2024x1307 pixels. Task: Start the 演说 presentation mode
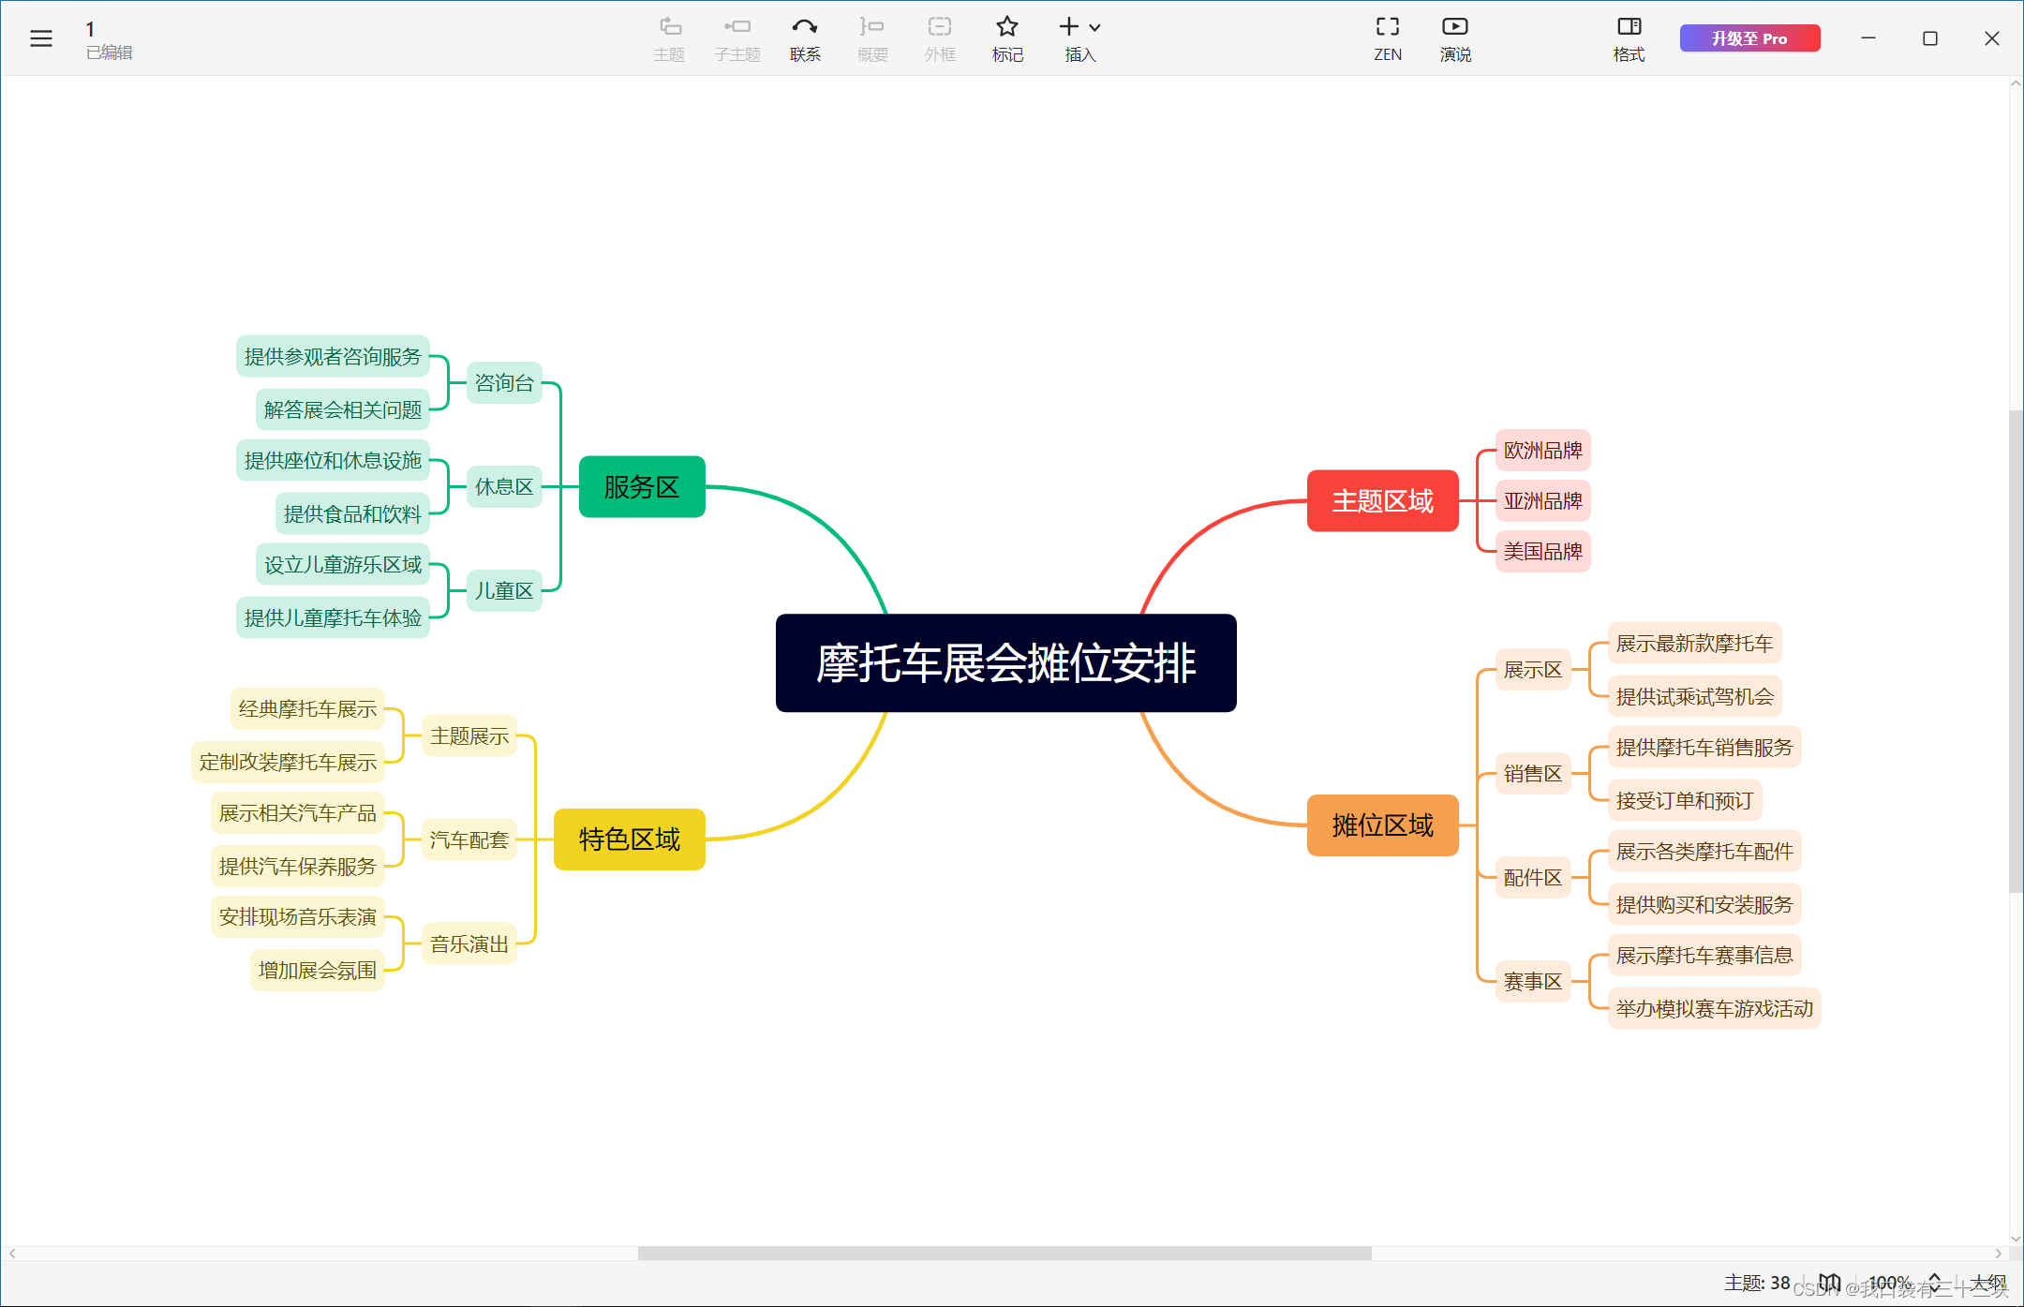coord(1455,39)
